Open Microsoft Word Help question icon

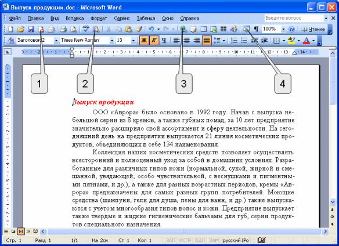point(291,29)
